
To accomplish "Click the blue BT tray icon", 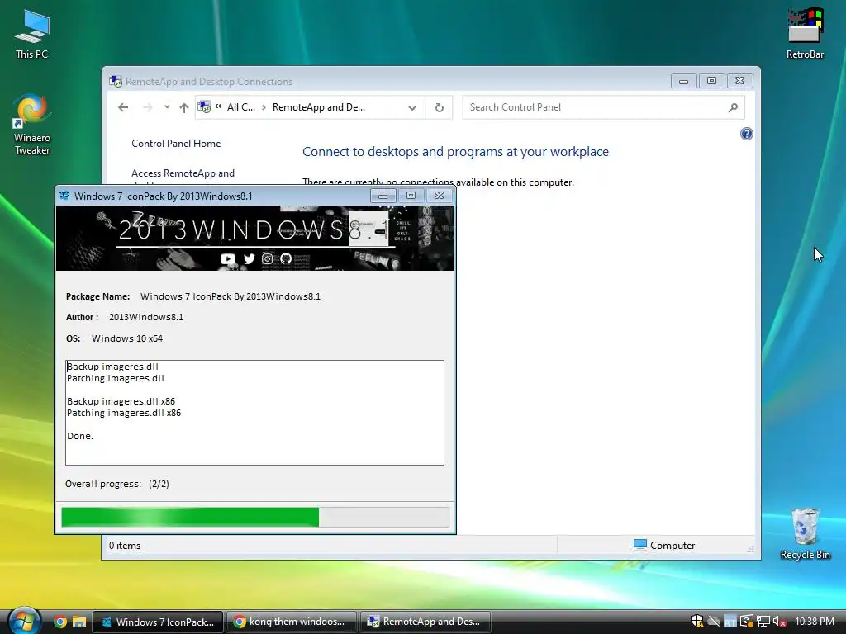I will (730, 622).
